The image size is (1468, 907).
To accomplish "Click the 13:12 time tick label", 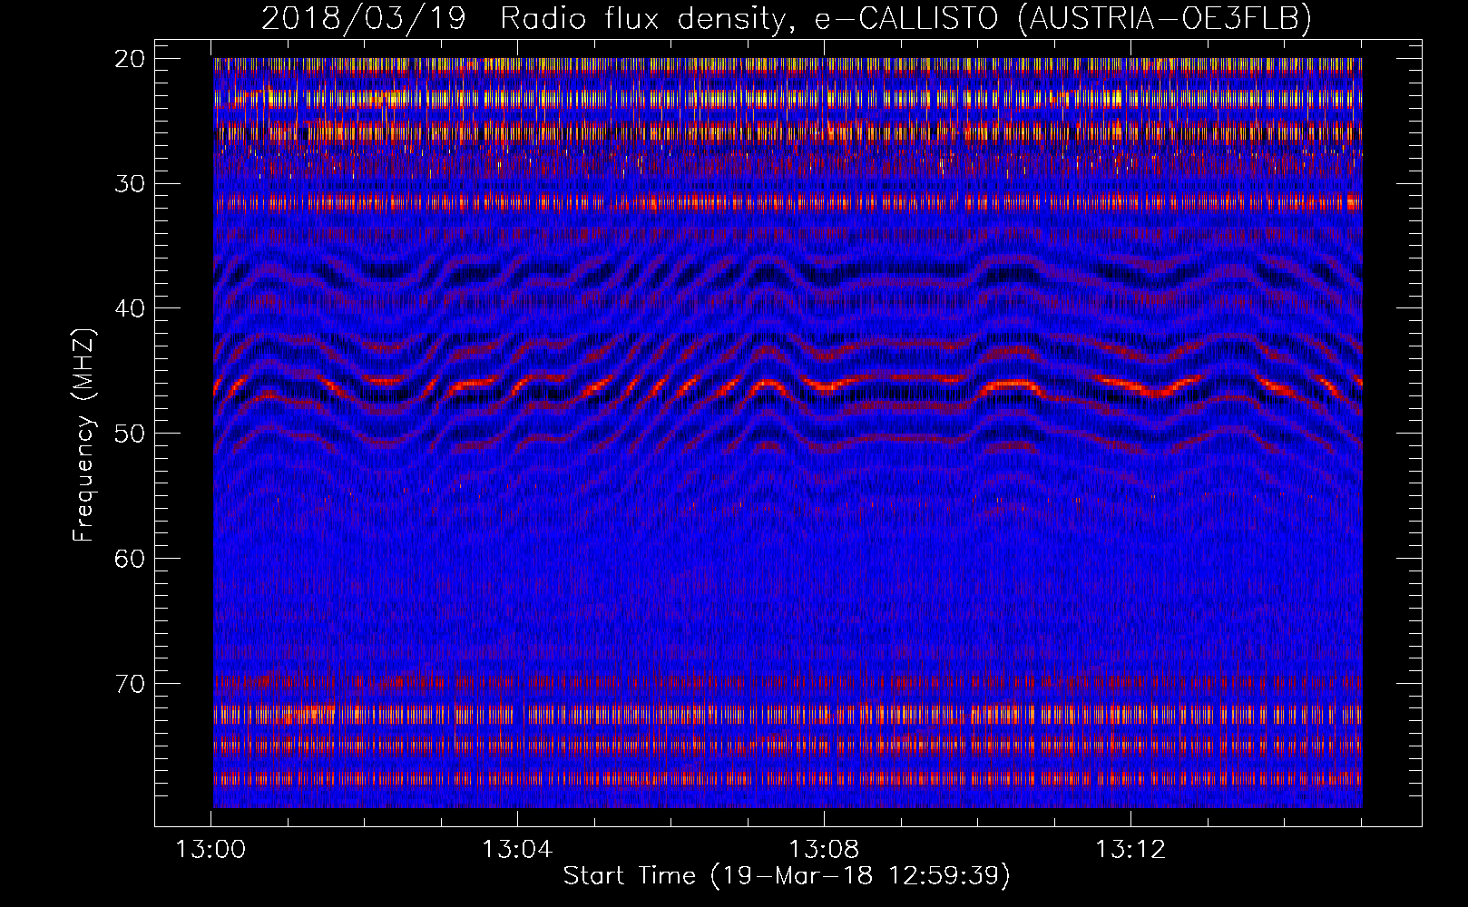I will 1130,850.
